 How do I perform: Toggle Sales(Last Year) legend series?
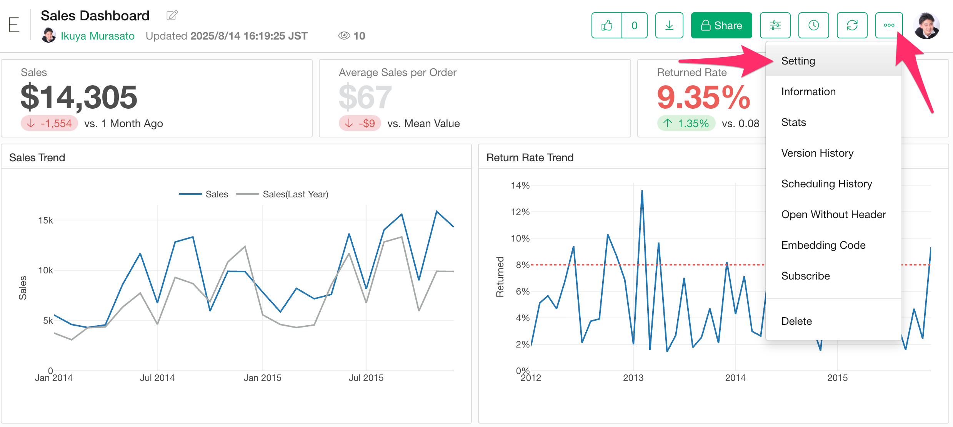[x=295, y=194]
